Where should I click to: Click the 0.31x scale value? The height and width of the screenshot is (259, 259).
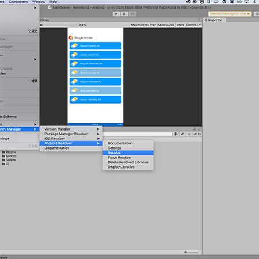click(x=83, y=25)
